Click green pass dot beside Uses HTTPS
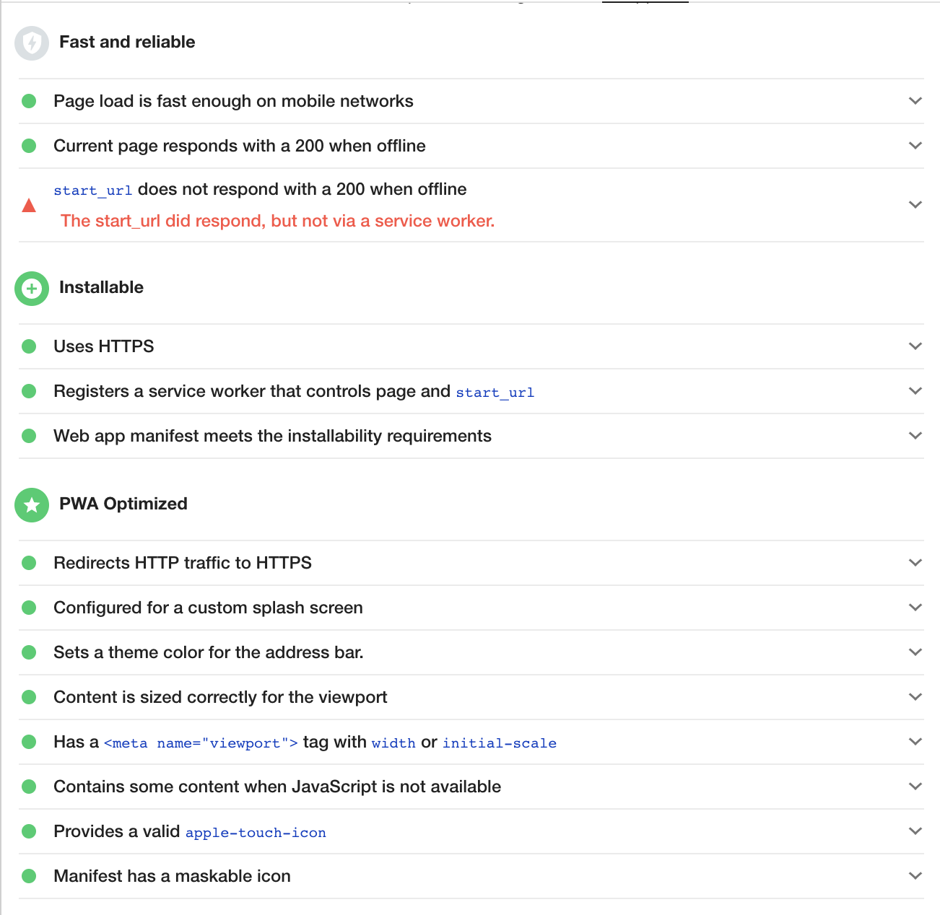The width and height of the screenshot is (940, 915). [x=29, y=346]
